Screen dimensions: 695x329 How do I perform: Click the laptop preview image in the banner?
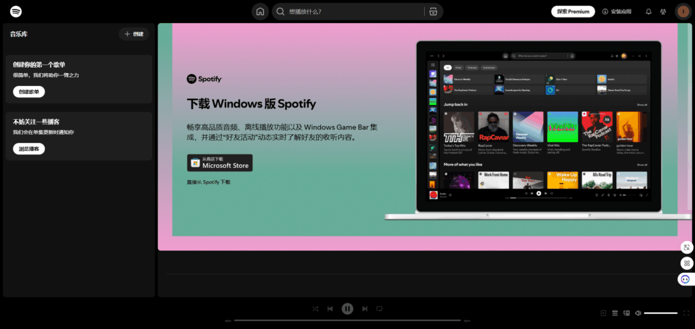[538, 131]
